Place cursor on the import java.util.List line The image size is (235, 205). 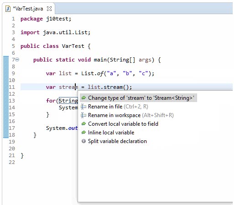[x=55, y=32]
